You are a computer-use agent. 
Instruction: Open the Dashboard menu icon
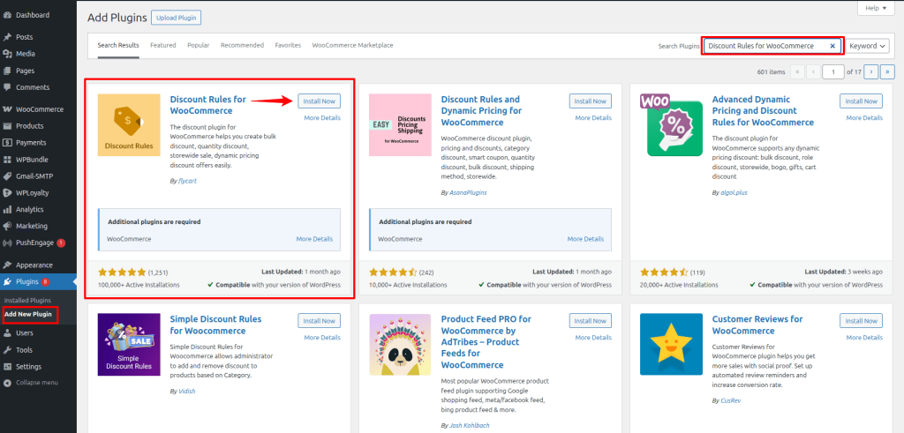(x=7, y=15)
